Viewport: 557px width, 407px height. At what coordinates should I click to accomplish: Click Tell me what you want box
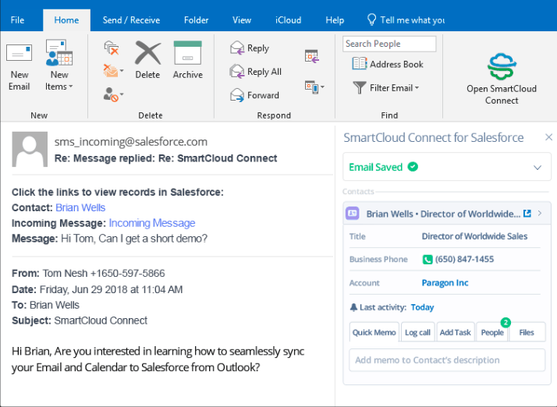pos(406,20)
